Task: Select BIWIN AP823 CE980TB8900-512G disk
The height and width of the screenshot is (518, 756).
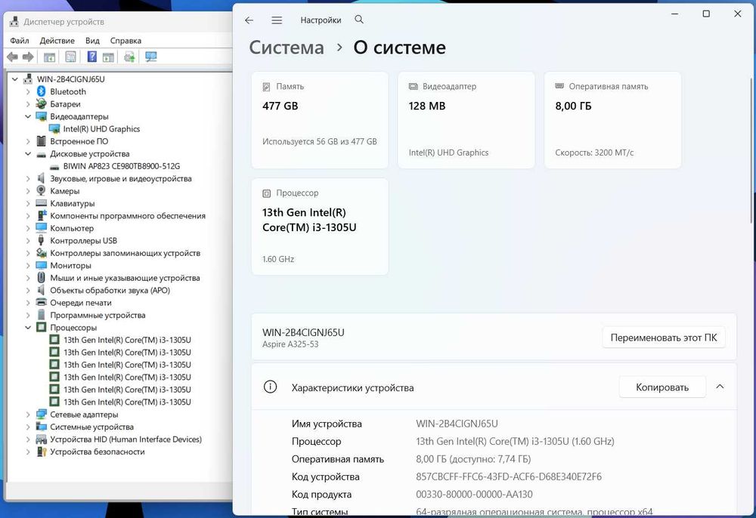Action: pos(122,166)
